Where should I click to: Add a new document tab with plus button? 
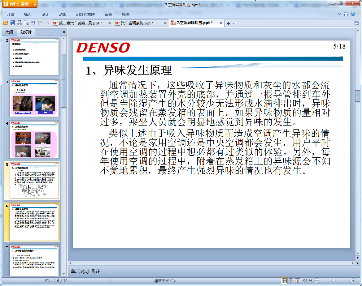[x=228, y=23]
